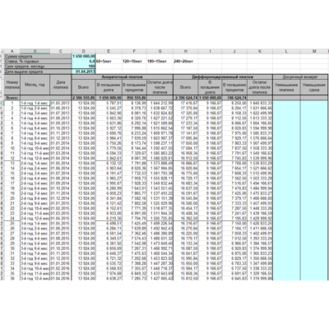Click the loan amount cell 1 650 000,00
329x329 pixels.
(x=83, y=56)
